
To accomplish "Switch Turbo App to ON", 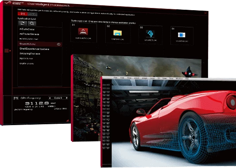I will pyautogui.click(x=23, y=14).
